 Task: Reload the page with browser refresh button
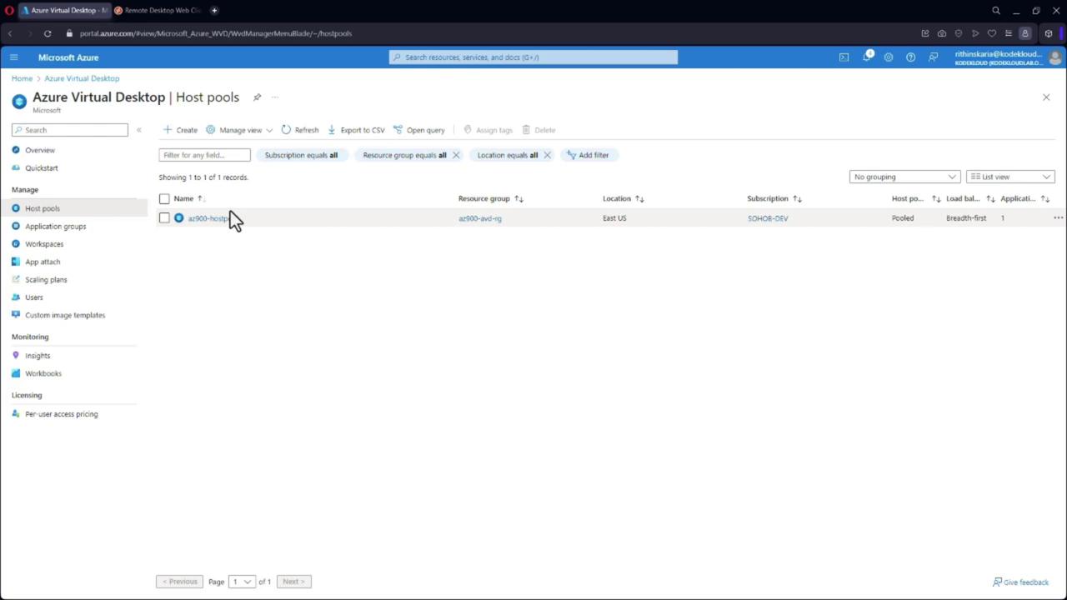(x=48, y=33)
